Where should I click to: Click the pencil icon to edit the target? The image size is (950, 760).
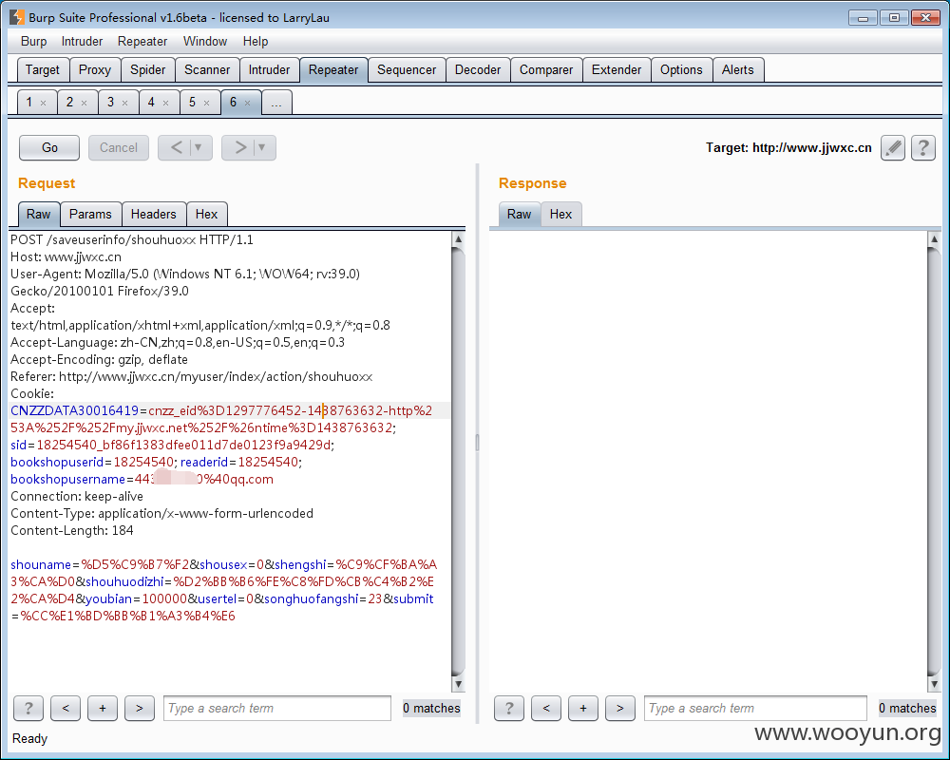[x=893, y=147]
